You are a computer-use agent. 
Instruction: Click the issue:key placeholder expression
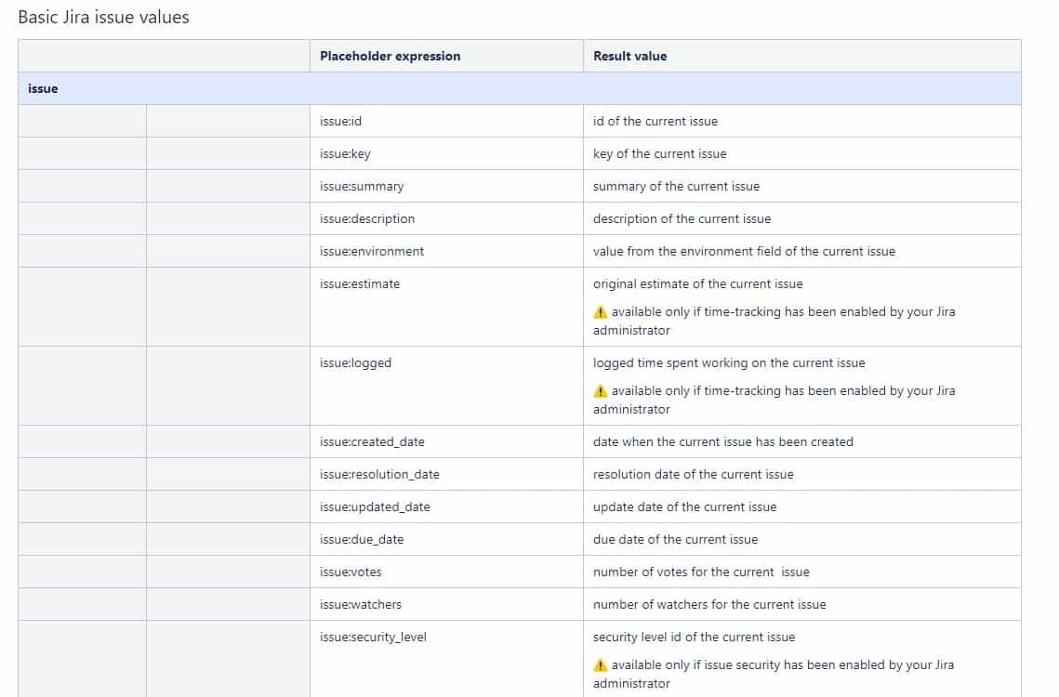[344, 153]
